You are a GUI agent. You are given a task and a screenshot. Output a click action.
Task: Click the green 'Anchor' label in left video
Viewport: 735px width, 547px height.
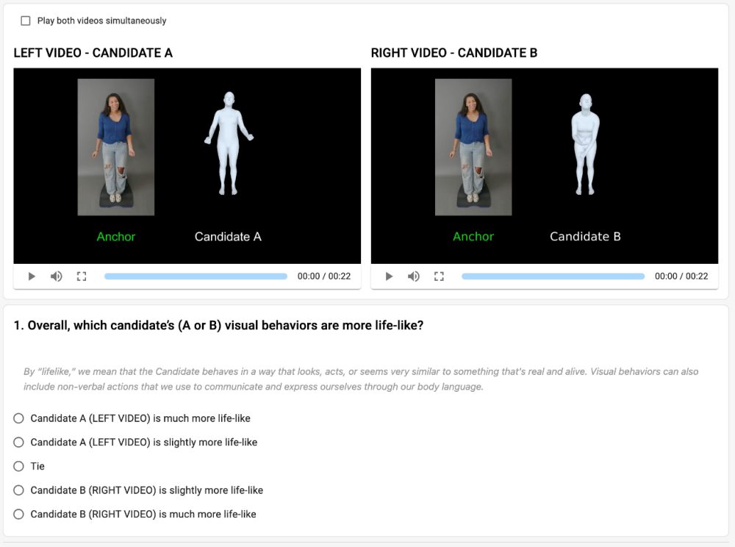[x=116, y=237]
